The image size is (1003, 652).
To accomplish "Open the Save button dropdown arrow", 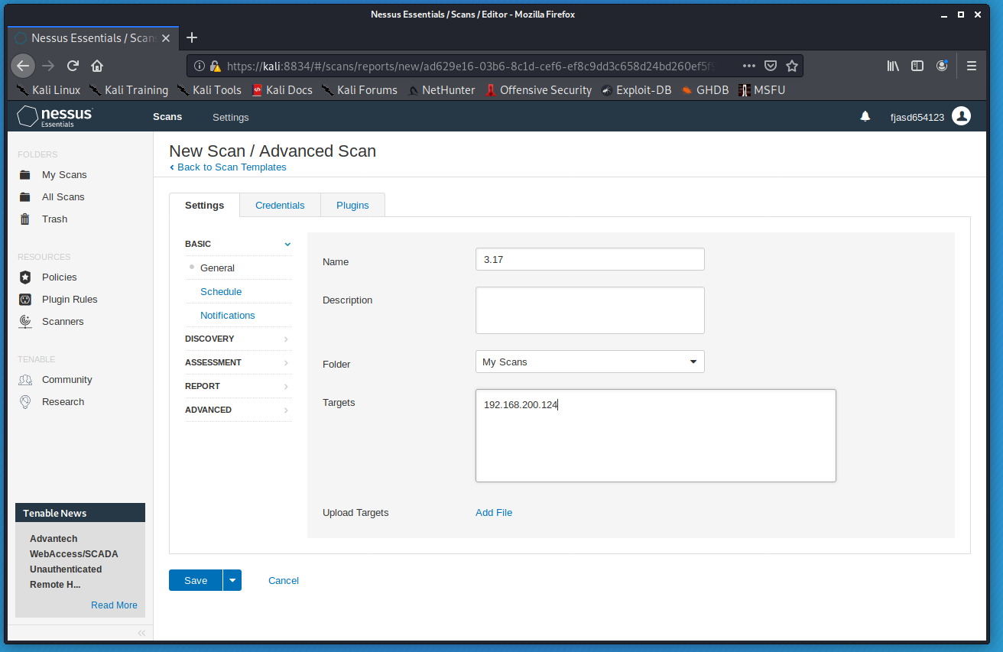I will coord(232,580).
